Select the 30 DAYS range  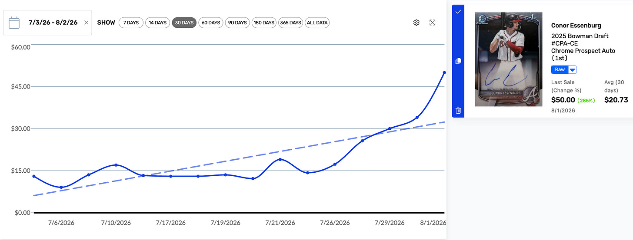[184, 23]
